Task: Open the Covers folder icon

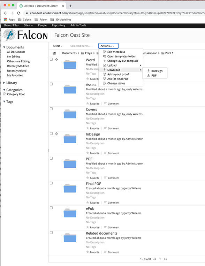Action: [x=70, y=114]
